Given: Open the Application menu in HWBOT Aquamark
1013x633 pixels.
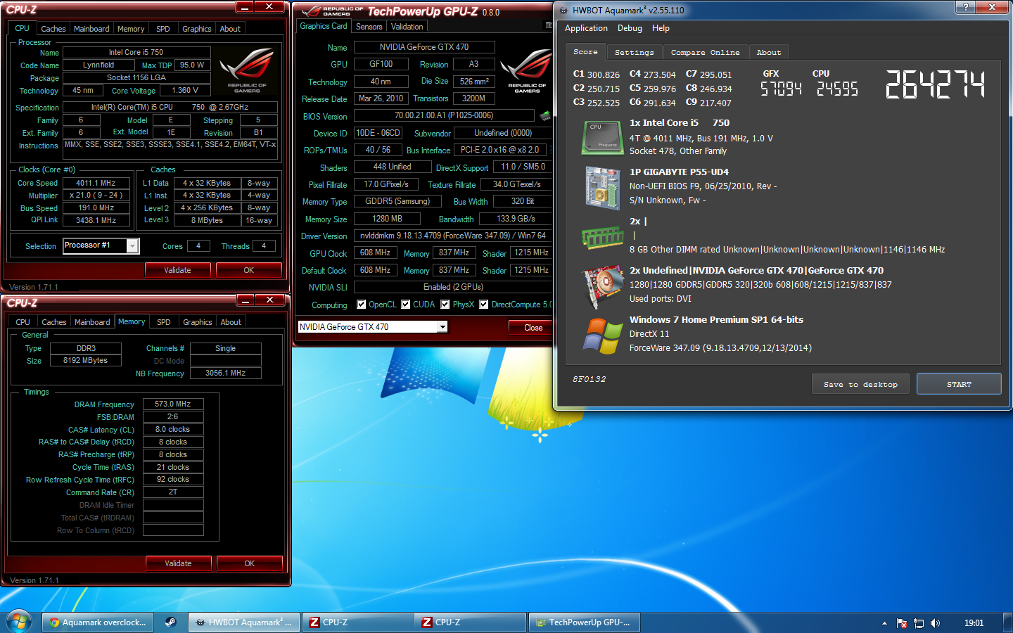Looking at the screenshot, I should [x=586, y=28].
